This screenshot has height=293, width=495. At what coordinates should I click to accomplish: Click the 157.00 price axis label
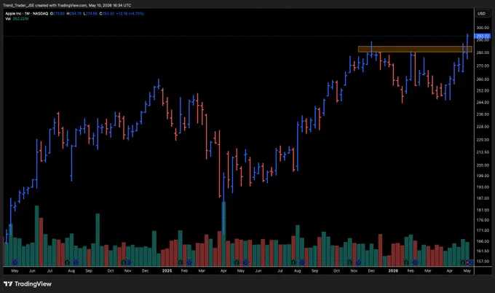(x=483, y=262)
